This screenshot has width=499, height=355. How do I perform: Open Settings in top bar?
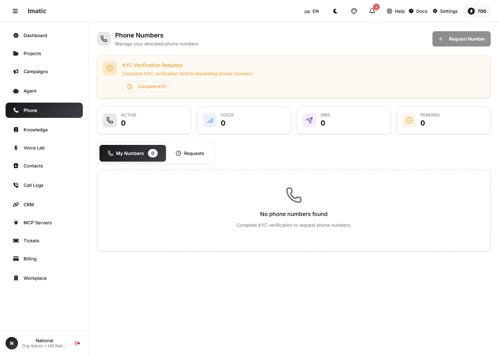pyautogui.click(x=445, y=11)
